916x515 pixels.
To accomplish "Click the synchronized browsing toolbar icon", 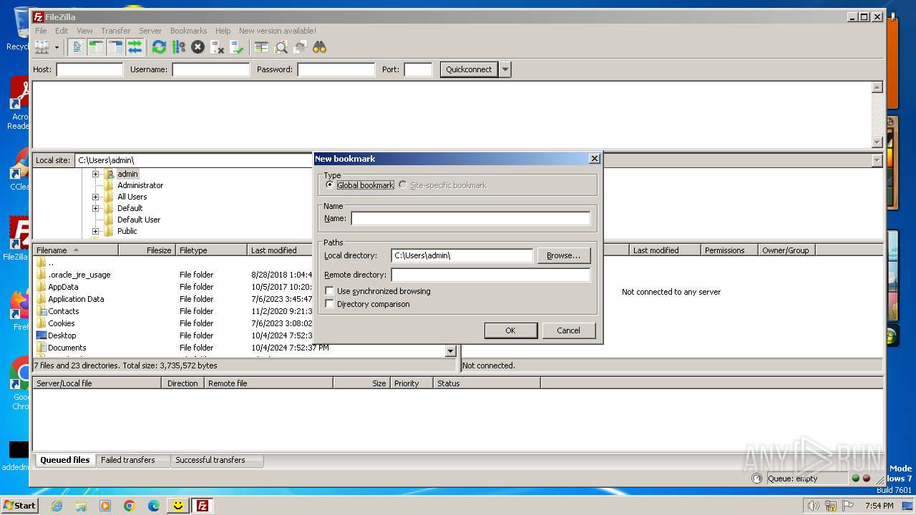I will tap(300, 47).
